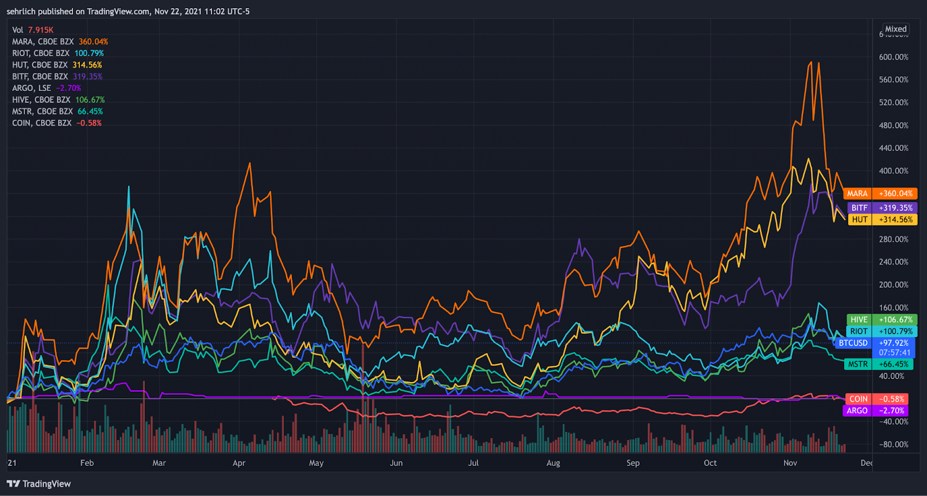Click the Oct label on time axis
Viewport: 927px width, 496px height.
click(710, 463)
